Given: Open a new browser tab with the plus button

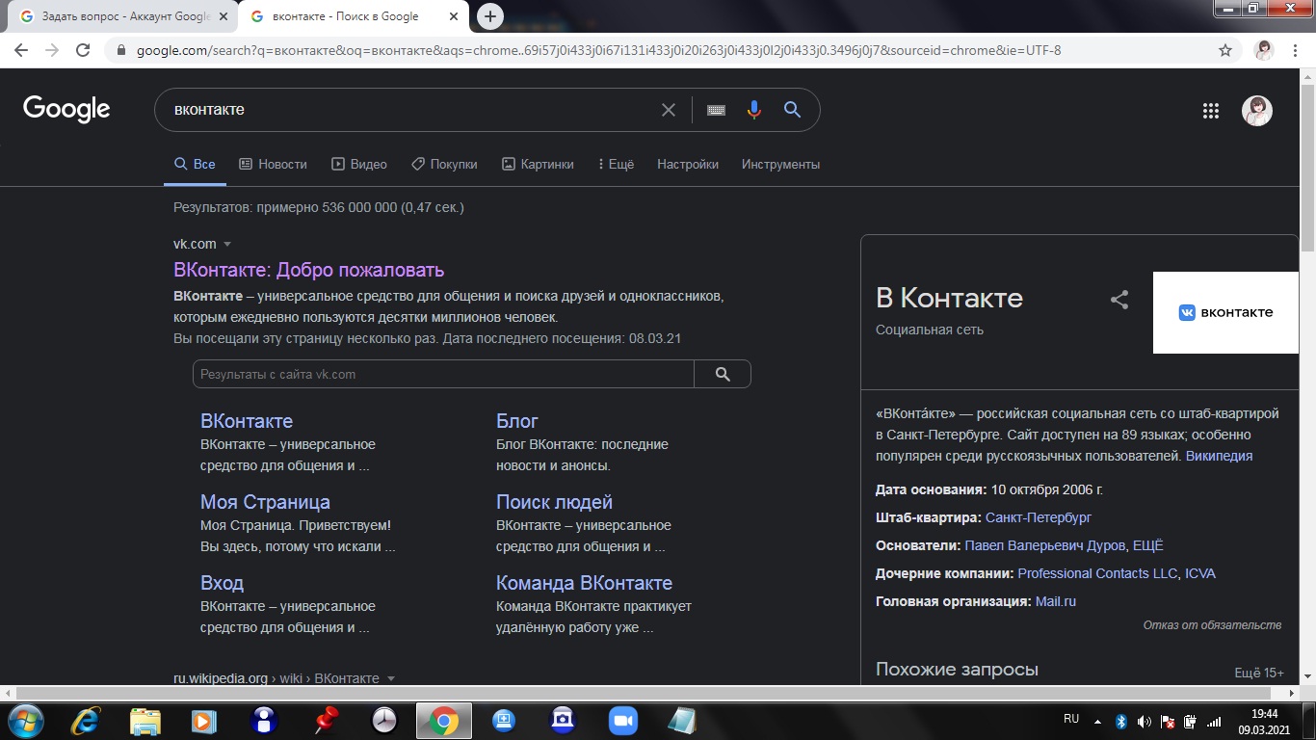Looking at the screenshot, I should (490, 16).
